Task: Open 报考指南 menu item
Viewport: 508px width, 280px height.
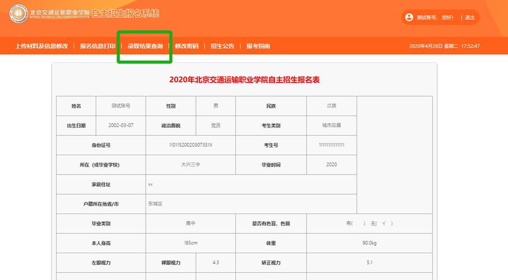Action: pos(258,46)
